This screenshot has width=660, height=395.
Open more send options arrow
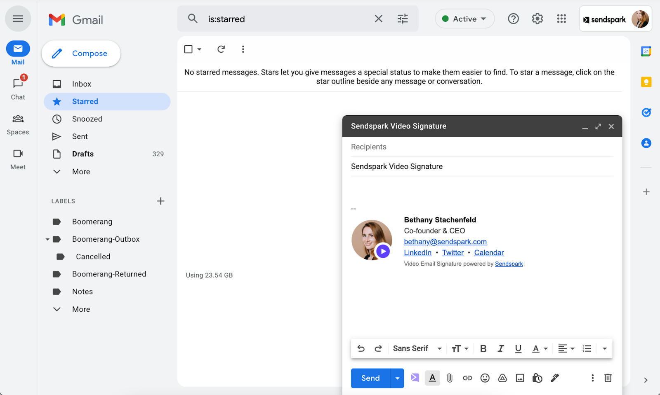point(397,378)
